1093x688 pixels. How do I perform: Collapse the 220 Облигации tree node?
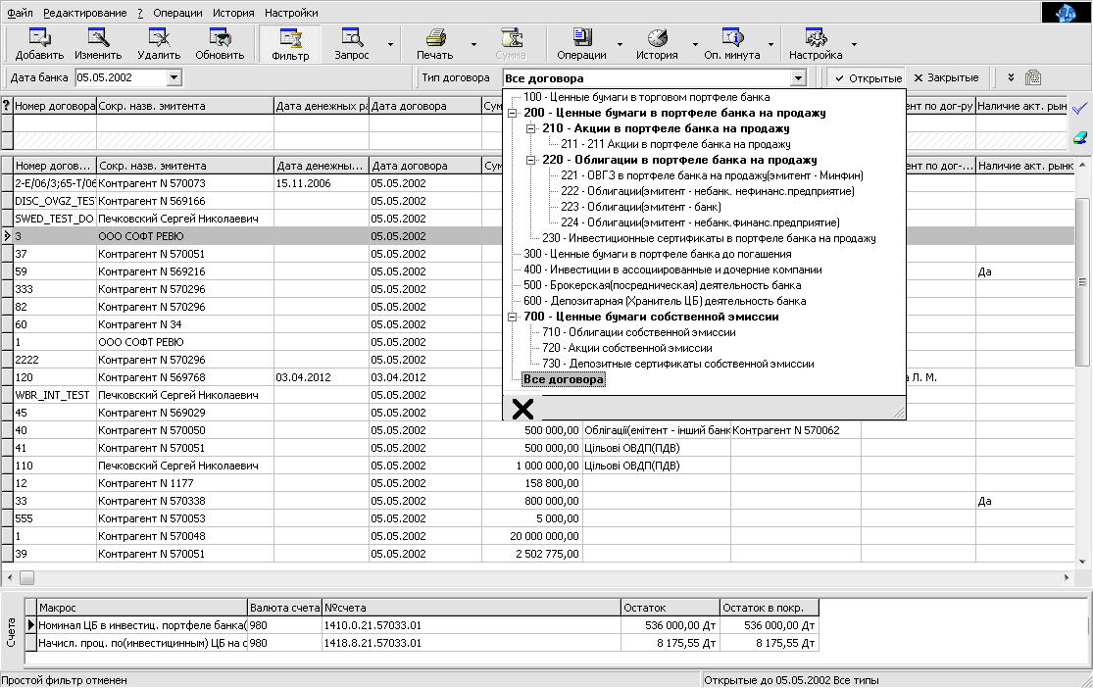coord(530,160)
